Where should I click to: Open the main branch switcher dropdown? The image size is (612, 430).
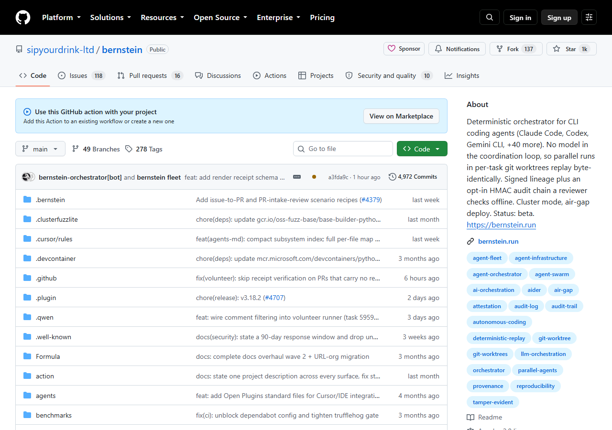[40, 149]
